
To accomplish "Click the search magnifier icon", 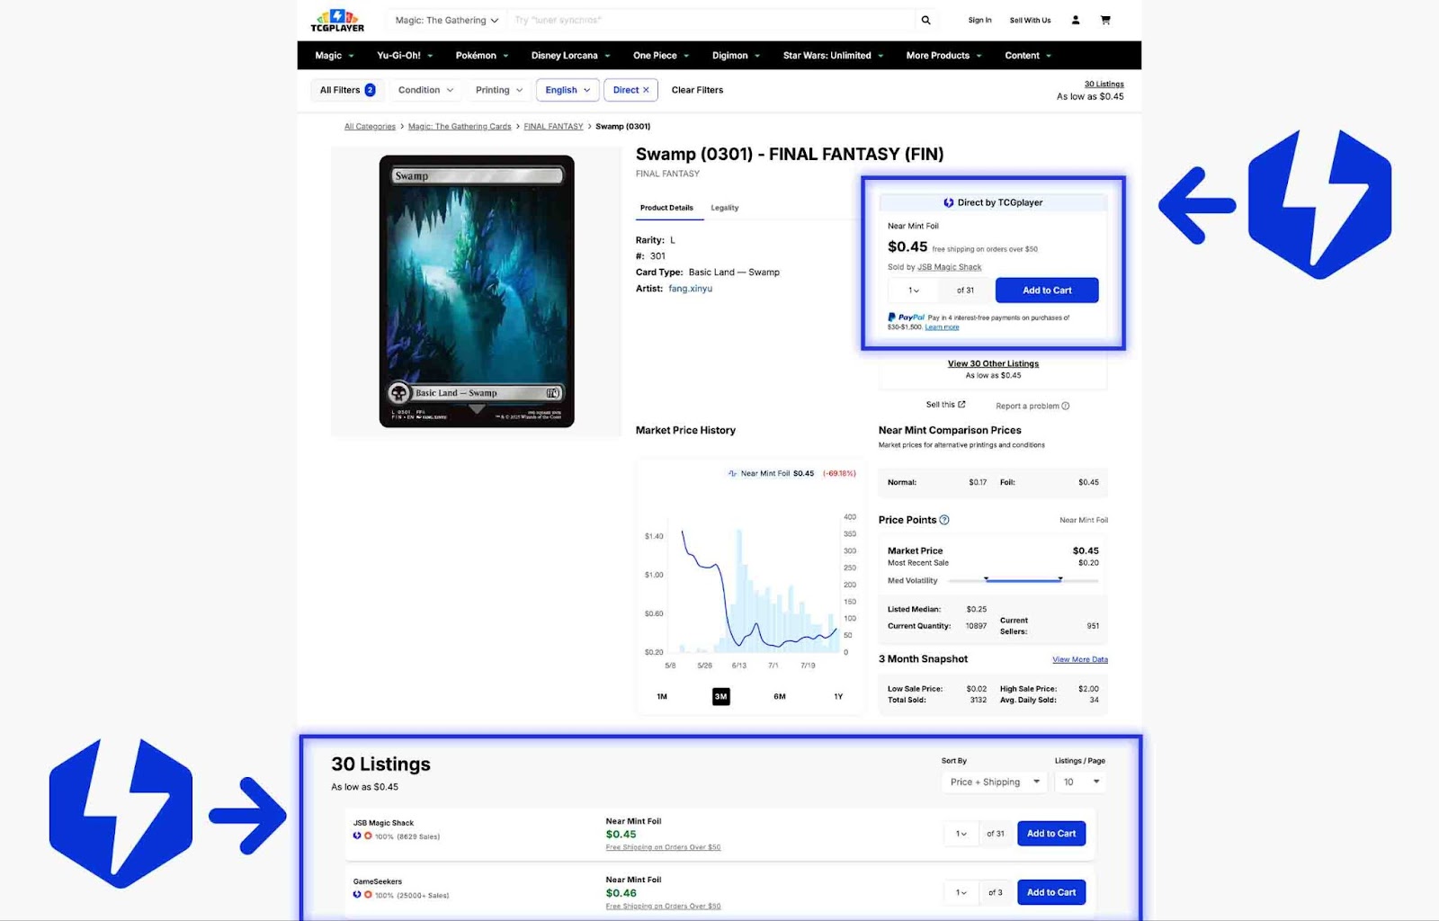I will coord(925,20).
